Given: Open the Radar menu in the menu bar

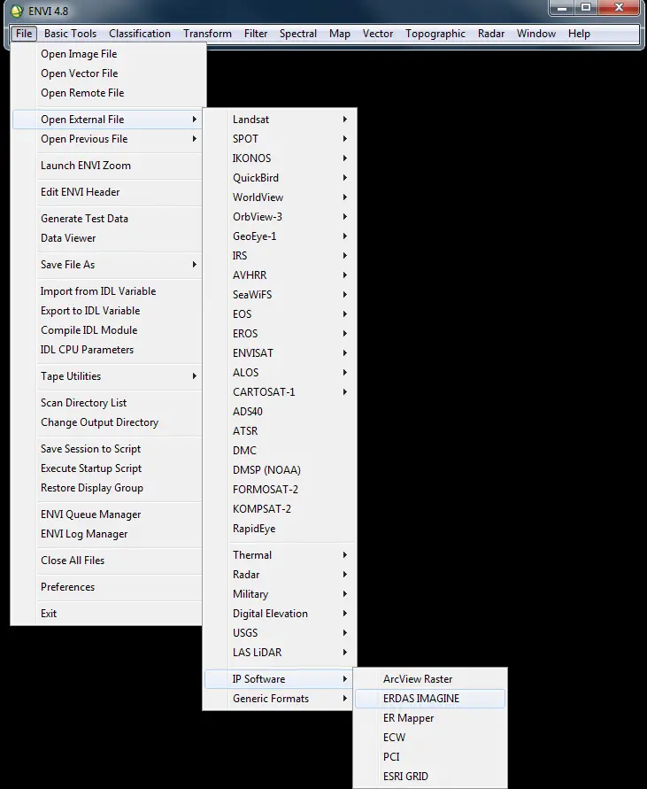Looking at the screenshot, I should click(491, 34).
